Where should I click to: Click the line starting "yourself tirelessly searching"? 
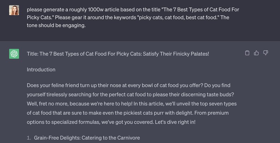pos(71,95)
